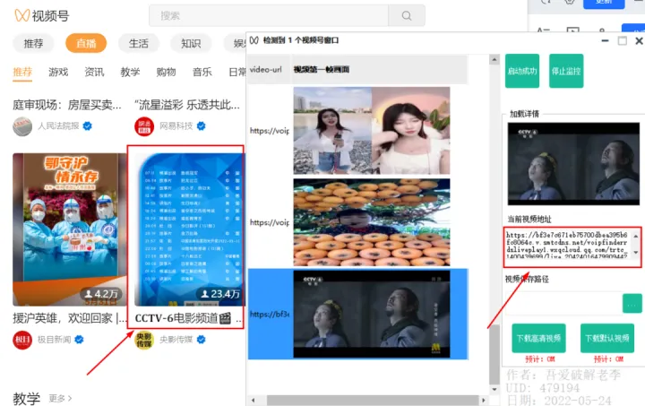The width and height of the screenshot is (645, 406).
Task: Click the URL box scroll-up arrow
Action: 636,236
